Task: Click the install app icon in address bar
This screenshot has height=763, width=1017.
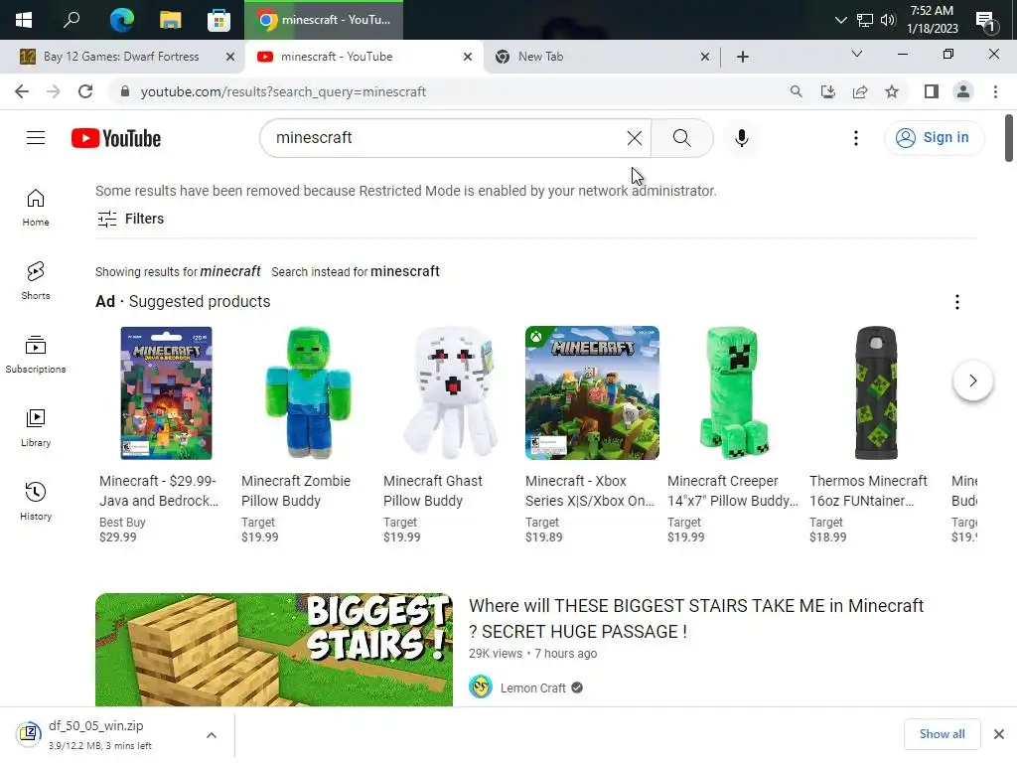Action: [x=828, y=91]
